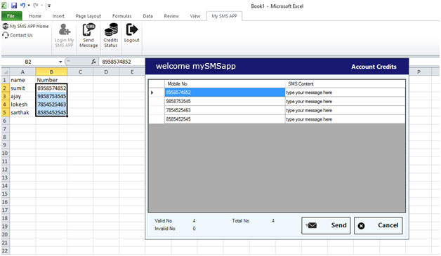Open the Undo history dropdown arrow

pos(29,5)
